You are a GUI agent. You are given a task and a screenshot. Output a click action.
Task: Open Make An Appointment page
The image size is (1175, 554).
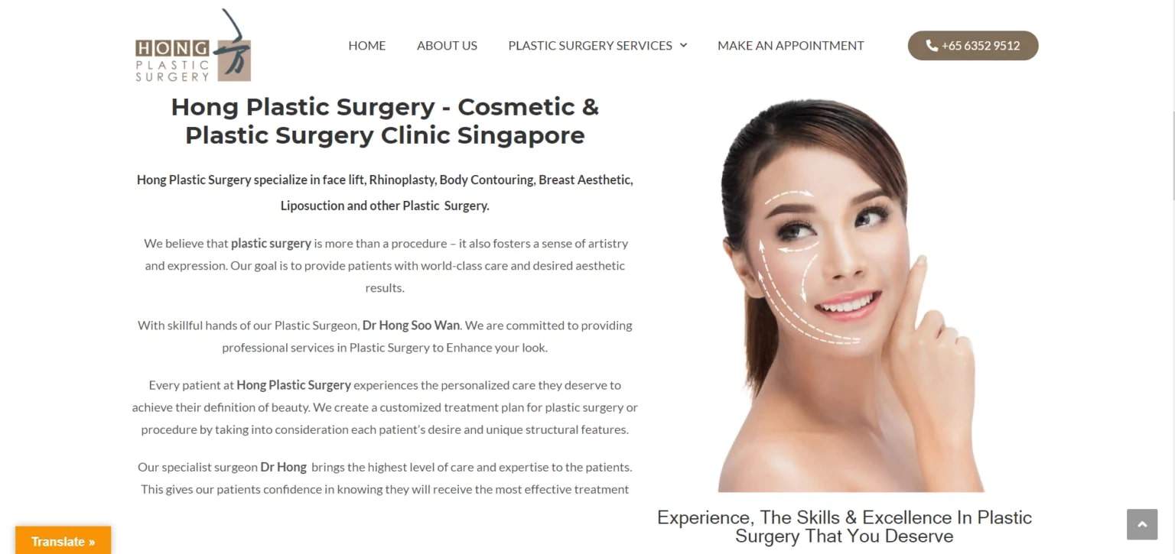click(x=790, y=45)
